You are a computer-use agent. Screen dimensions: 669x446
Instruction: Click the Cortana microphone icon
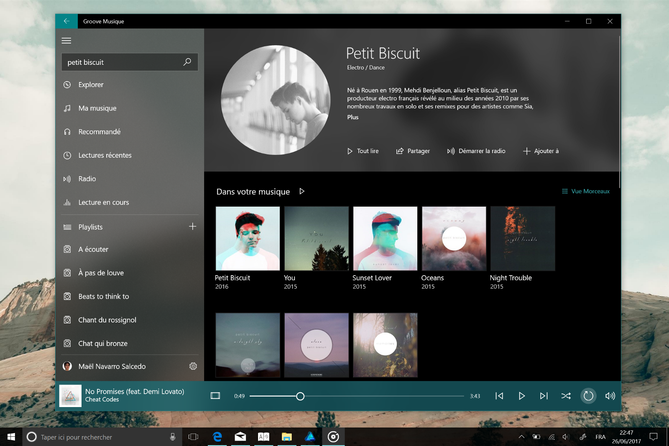pos(173,437)
